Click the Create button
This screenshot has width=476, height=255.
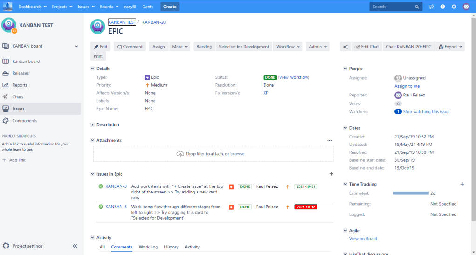(x=170, y=7)
